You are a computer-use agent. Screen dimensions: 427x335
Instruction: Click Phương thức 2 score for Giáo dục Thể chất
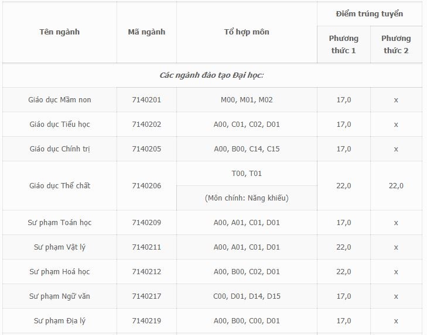(396, 186)
